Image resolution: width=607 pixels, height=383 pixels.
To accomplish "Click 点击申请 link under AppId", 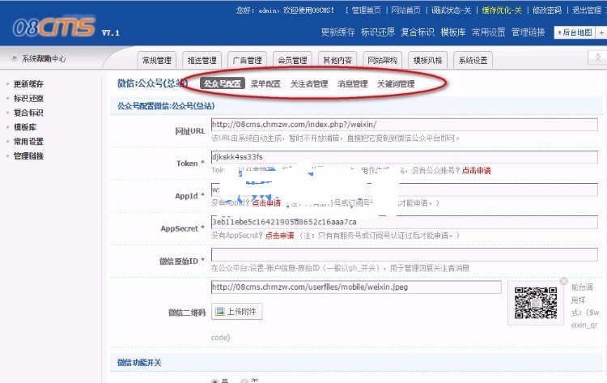I will click(266, 203).
